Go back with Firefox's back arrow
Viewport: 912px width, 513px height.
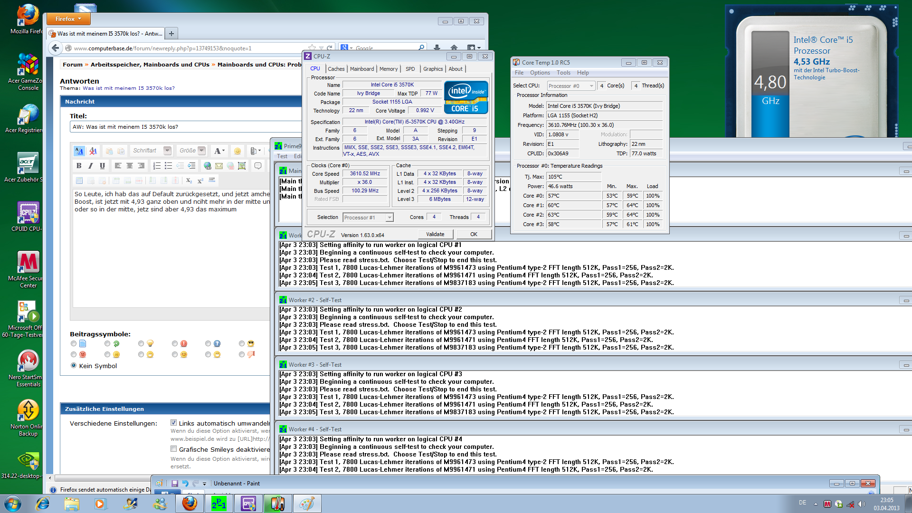(x=56, y=48)
